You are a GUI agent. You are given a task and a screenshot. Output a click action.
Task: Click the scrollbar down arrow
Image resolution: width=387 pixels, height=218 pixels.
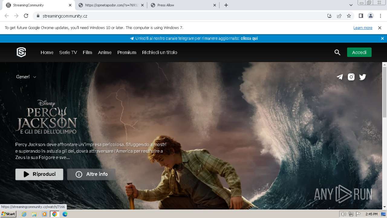[385, 207]
